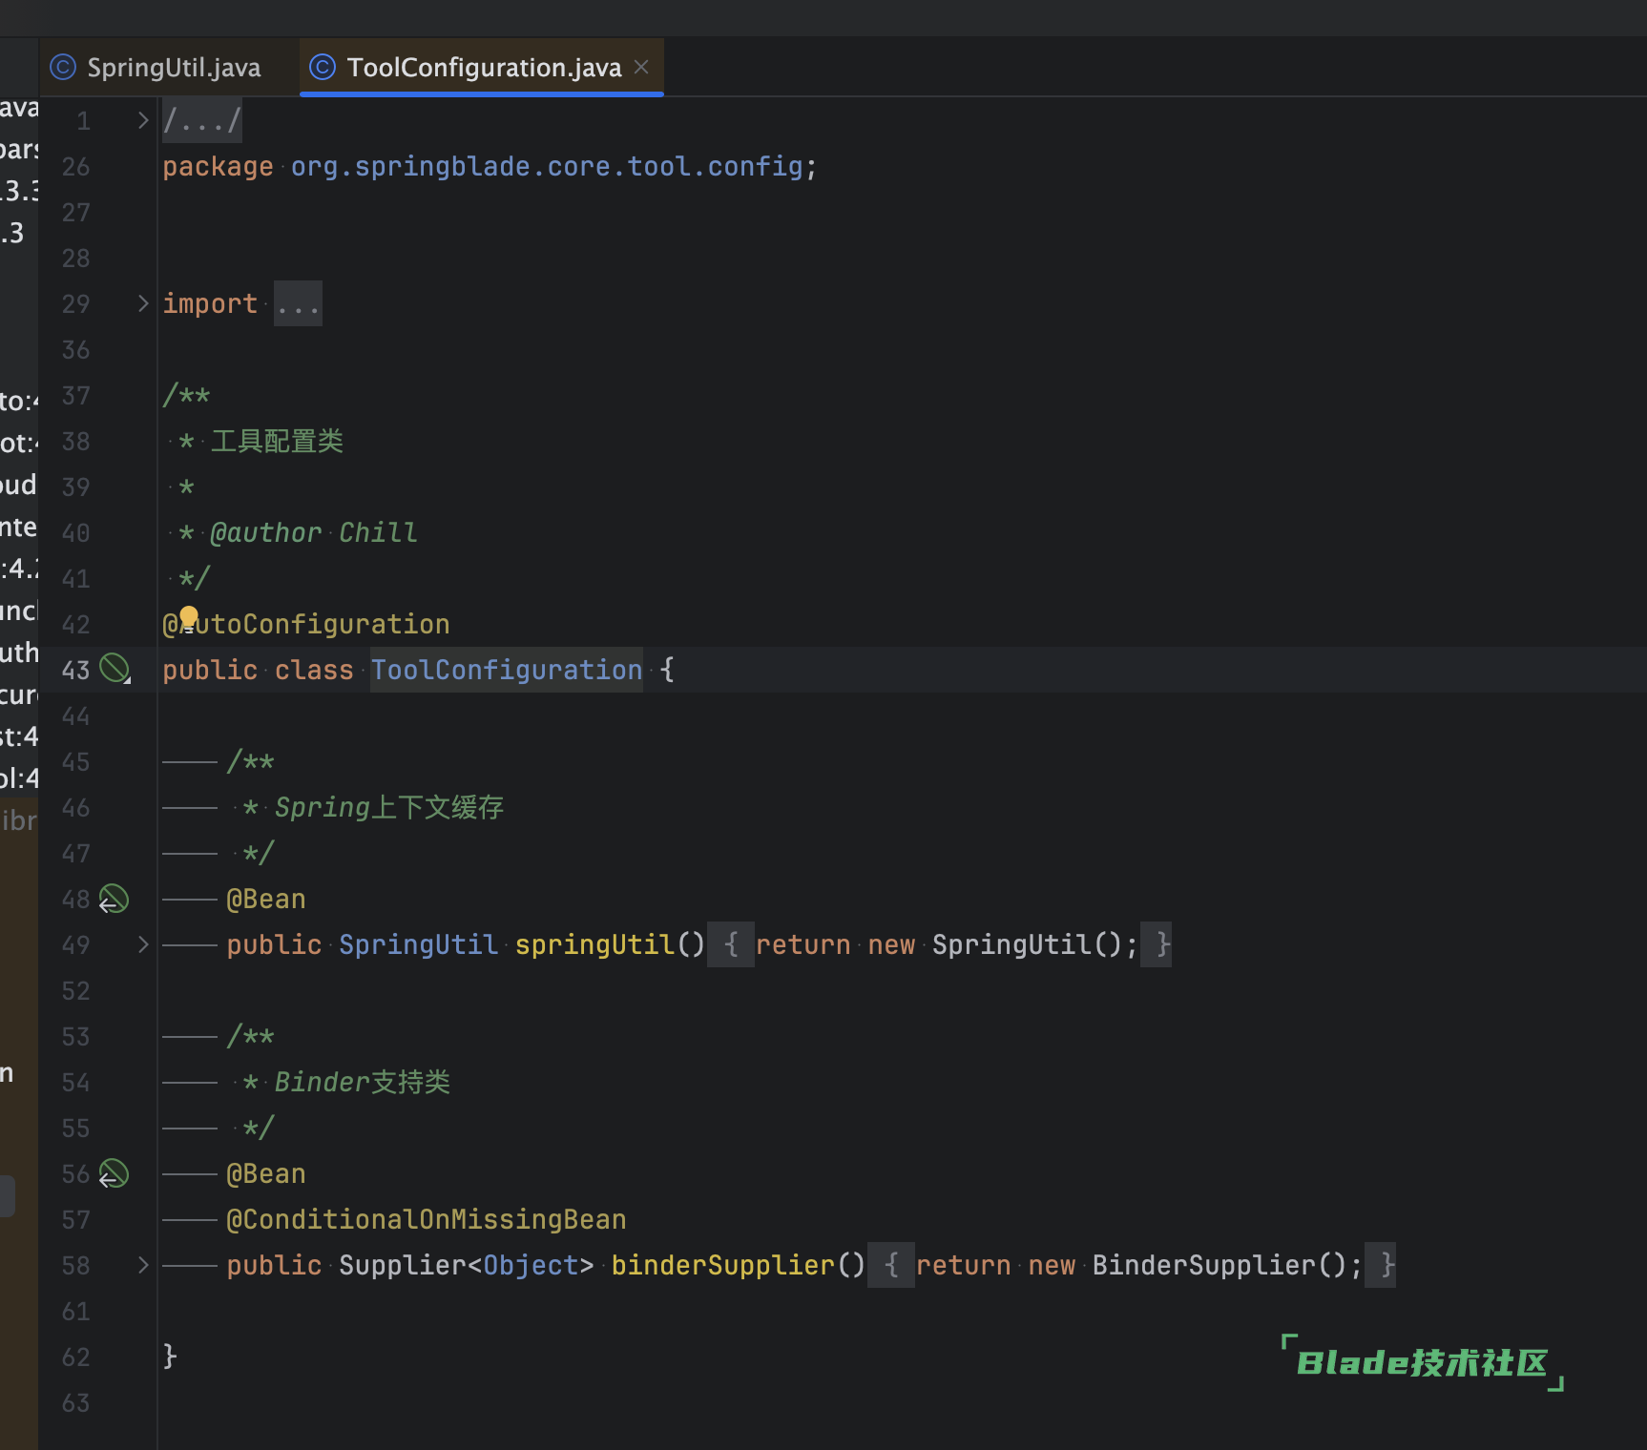Click the bean navigation gutter icon at line 56
1647x1450 pixels.
114,1173
